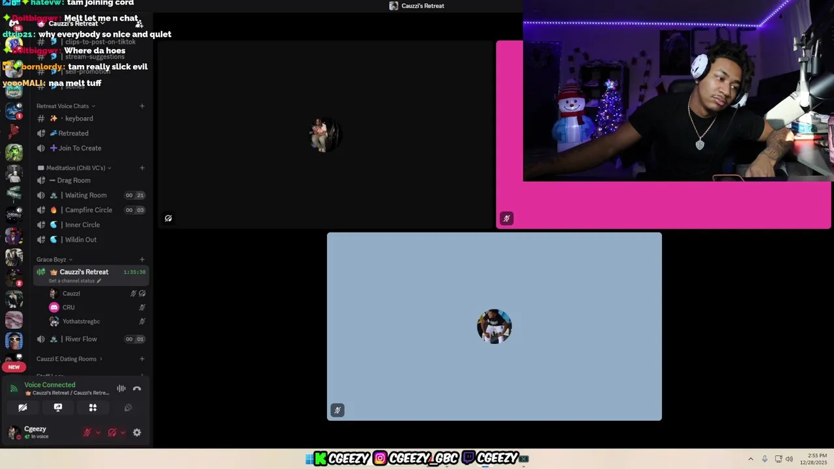This screenshot has height=469, width=834.
Task: Focus the blue-gray participant tile avatar
Action: pos(494,326)
